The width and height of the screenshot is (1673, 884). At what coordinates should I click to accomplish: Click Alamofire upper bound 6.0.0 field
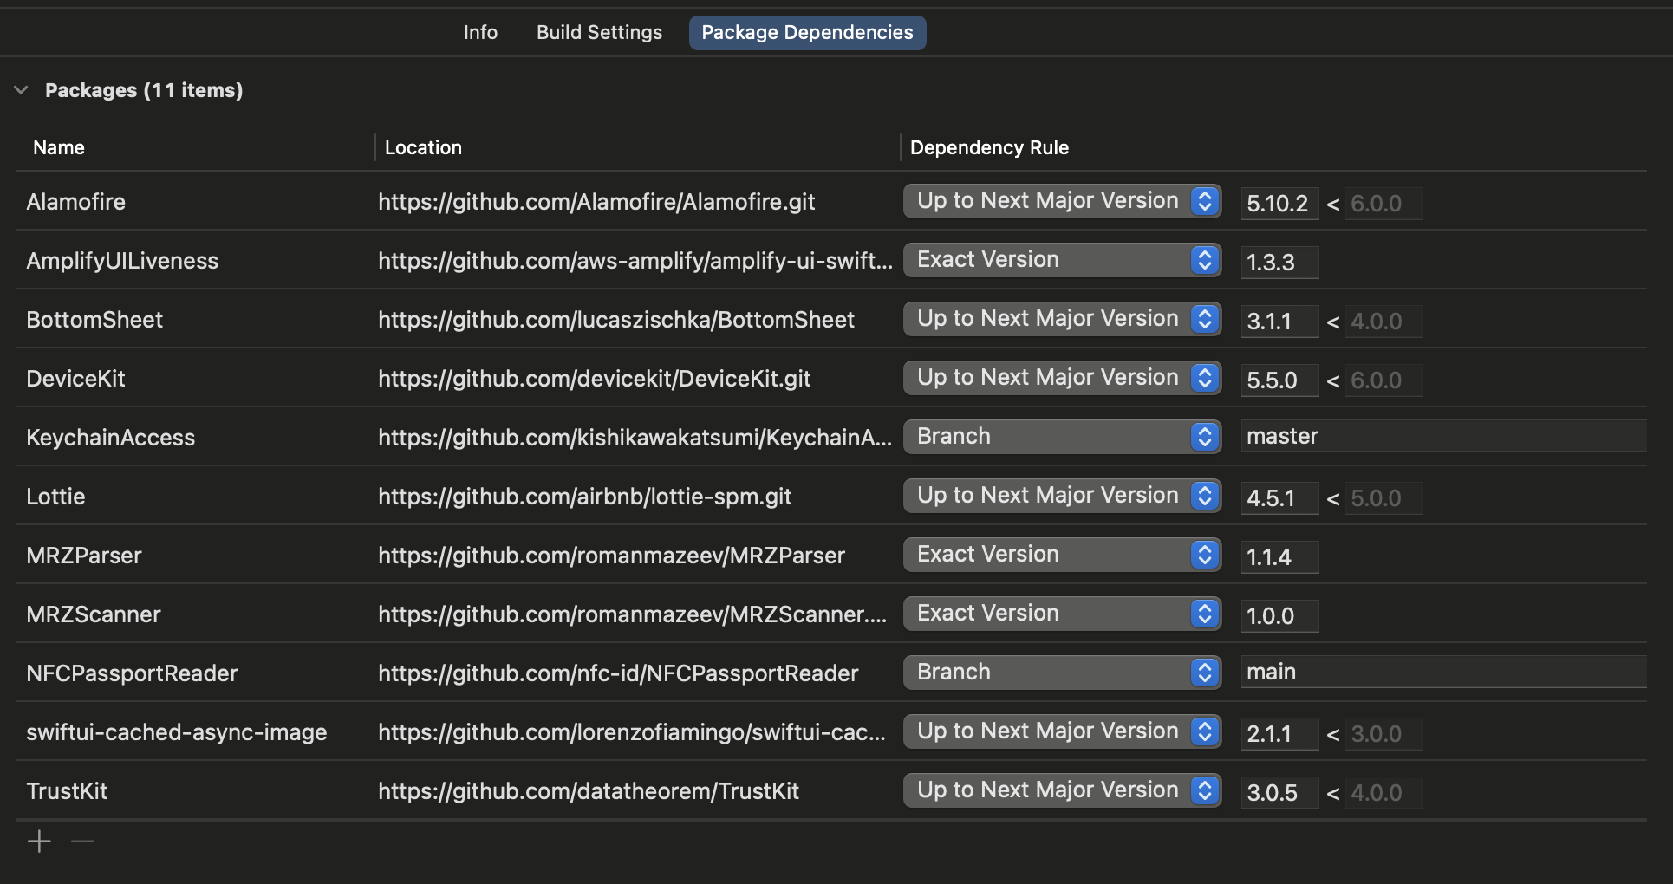pyautogui.click(x=1383, y=204)
